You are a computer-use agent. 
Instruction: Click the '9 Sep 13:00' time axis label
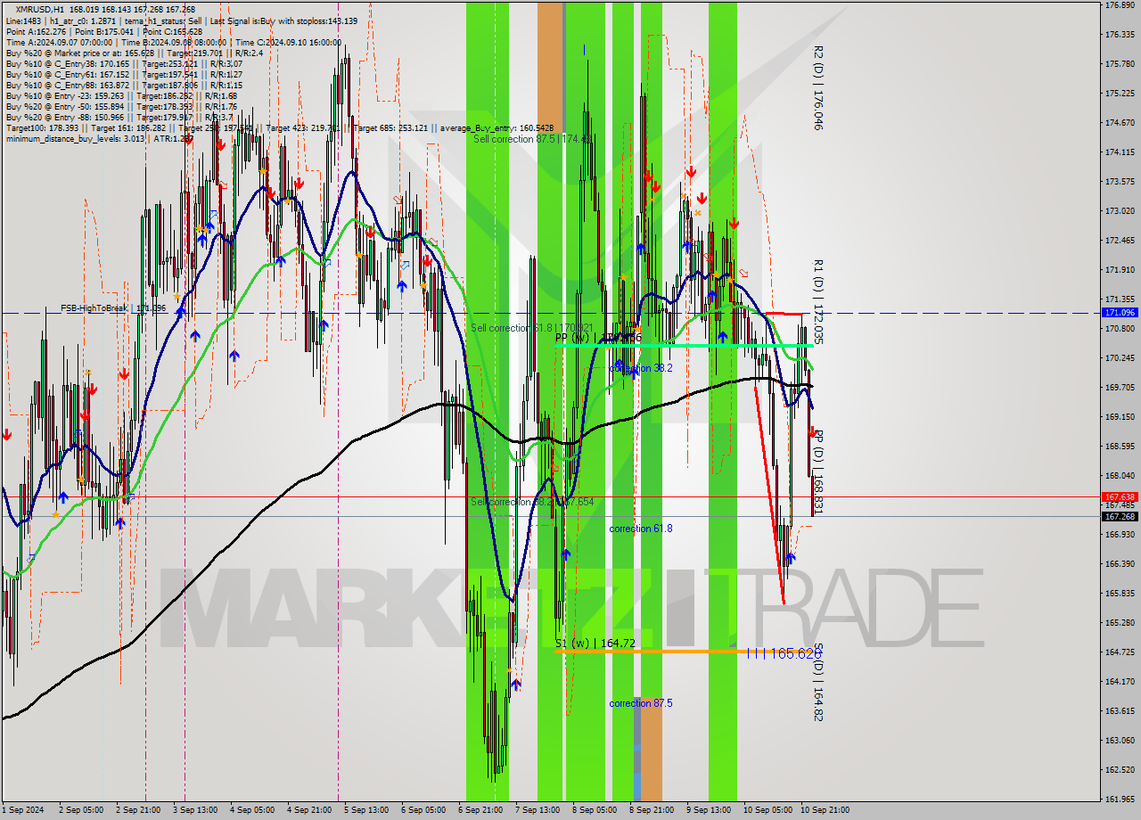(709, 810)
